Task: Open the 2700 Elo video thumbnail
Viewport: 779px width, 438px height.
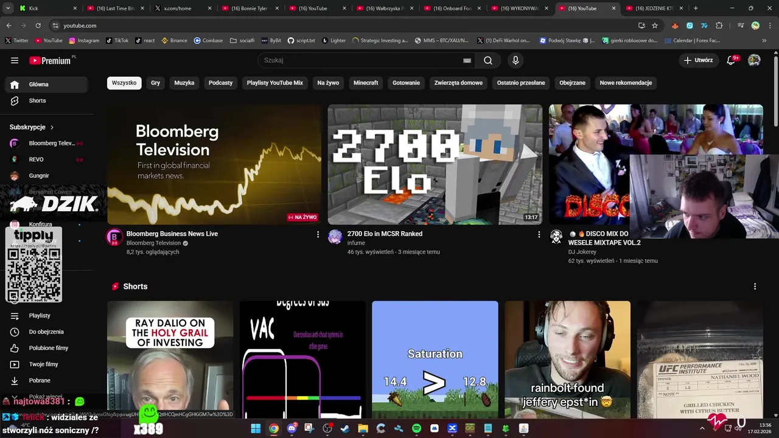Action: (435, 164)
